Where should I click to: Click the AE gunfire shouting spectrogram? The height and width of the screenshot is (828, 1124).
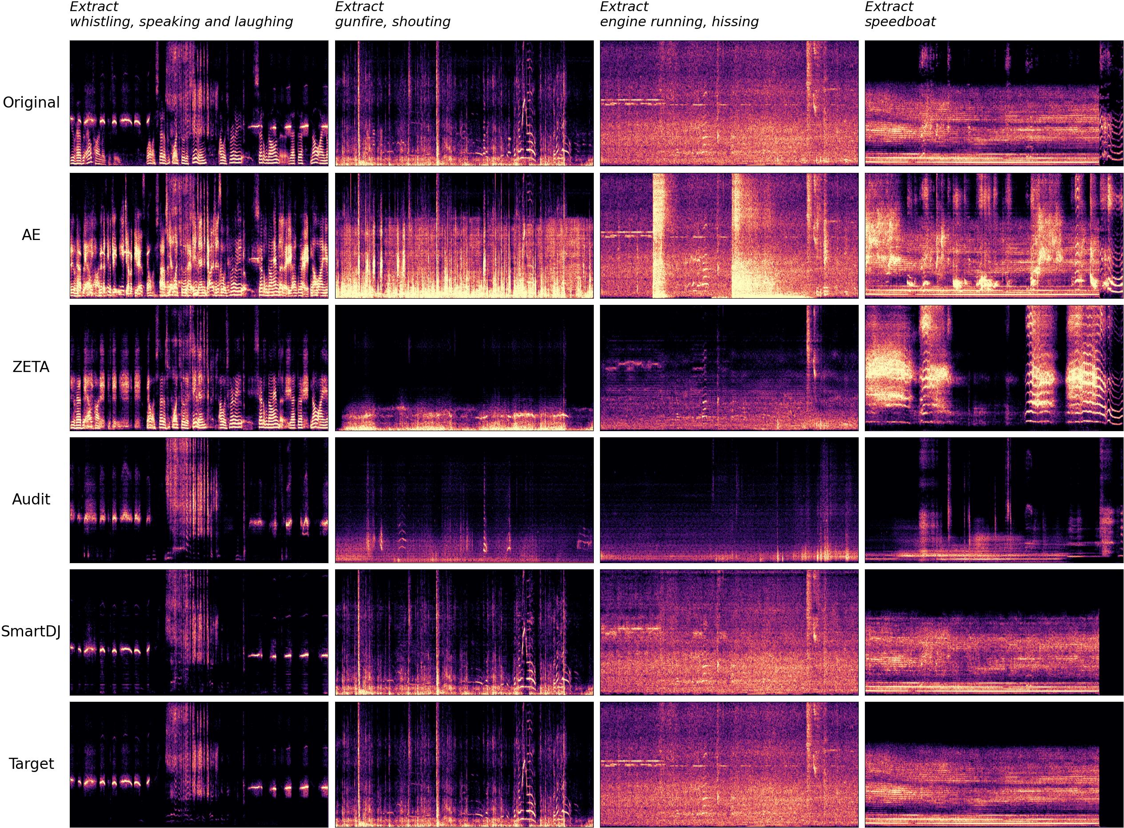464,236
